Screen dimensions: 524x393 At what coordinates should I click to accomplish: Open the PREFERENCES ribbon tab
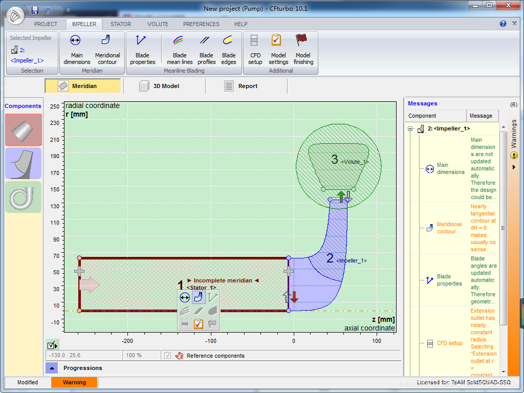(201, 24)
